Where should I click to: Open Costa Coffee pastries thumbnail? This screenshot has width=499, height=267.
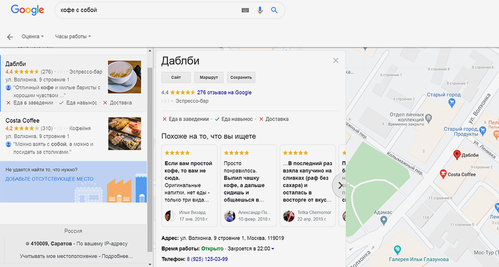point(124,133)
